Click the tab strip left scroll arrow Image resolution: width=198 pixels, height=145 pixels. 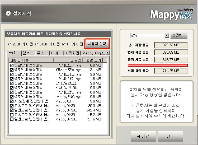point(103,53)
